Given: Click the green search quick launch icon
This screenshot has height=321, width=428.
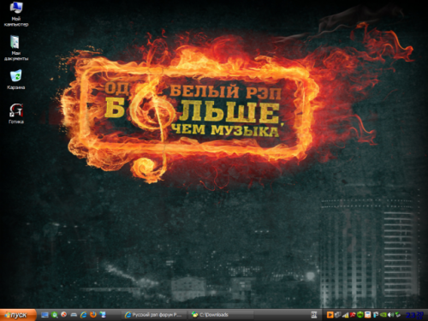Looking at the screenshot, I should tap(55, 315).
